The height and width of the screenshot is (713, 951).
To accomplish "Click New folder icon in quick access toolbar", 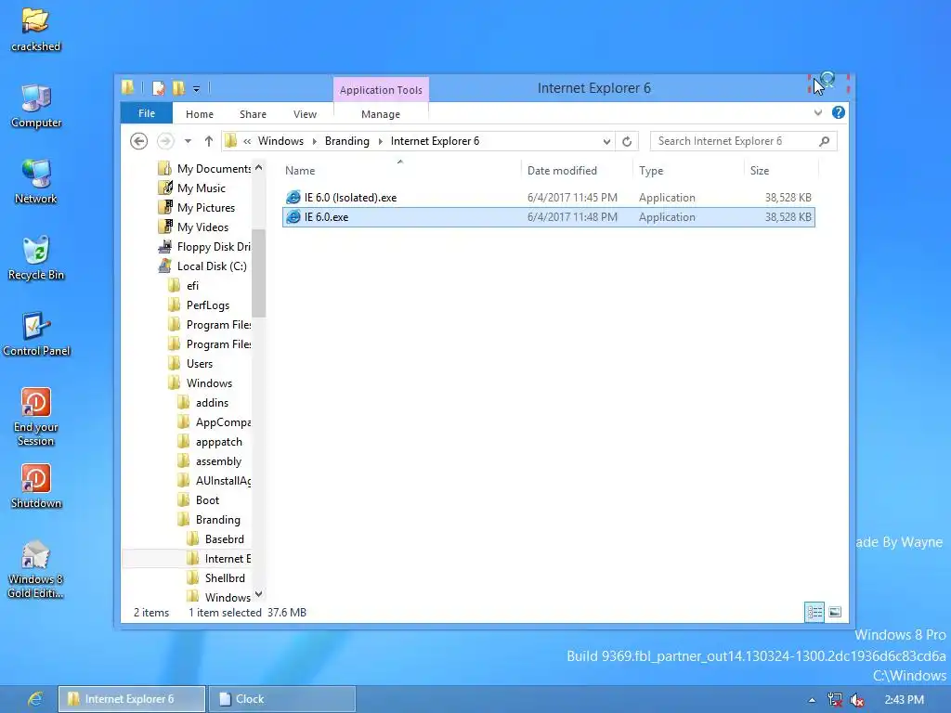I will [x=178, y=88].
